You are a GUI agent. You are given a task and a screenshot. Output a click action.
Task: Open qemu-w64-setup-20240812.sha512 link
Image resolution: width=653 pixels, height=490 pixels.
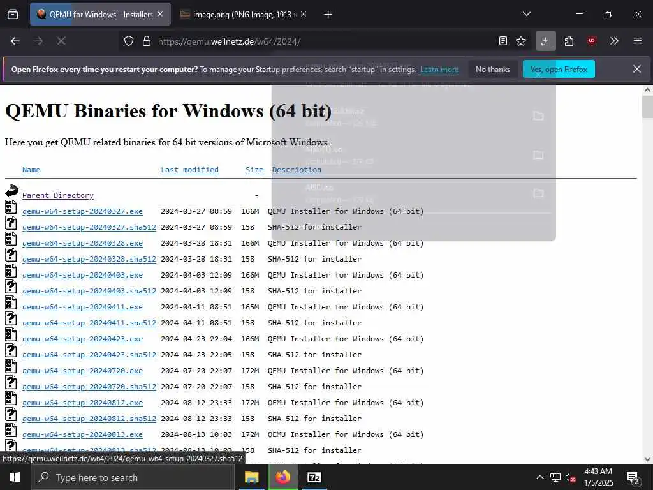coord(89,419)
